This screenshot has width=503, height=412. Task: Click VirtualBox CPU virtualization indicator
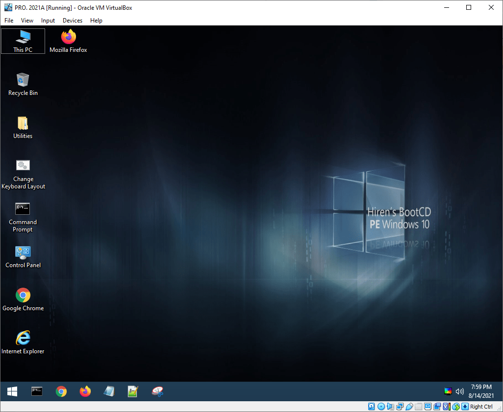[446, 407]
